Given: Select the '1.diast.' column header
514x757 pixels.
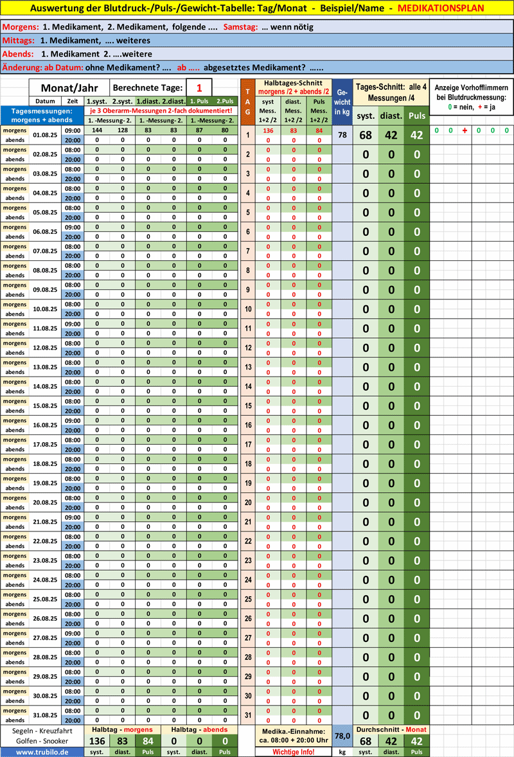Looking at the screenshot, I should click(x=148, y=102).
